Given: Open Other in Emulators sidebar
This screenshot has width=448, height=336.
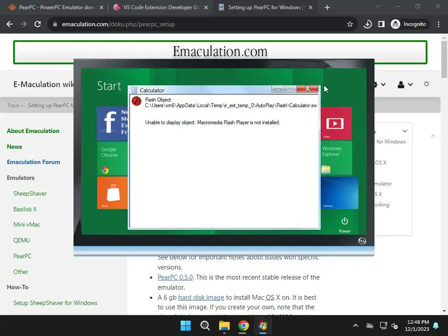Looking at the screenshot, I should pos(21,272).
